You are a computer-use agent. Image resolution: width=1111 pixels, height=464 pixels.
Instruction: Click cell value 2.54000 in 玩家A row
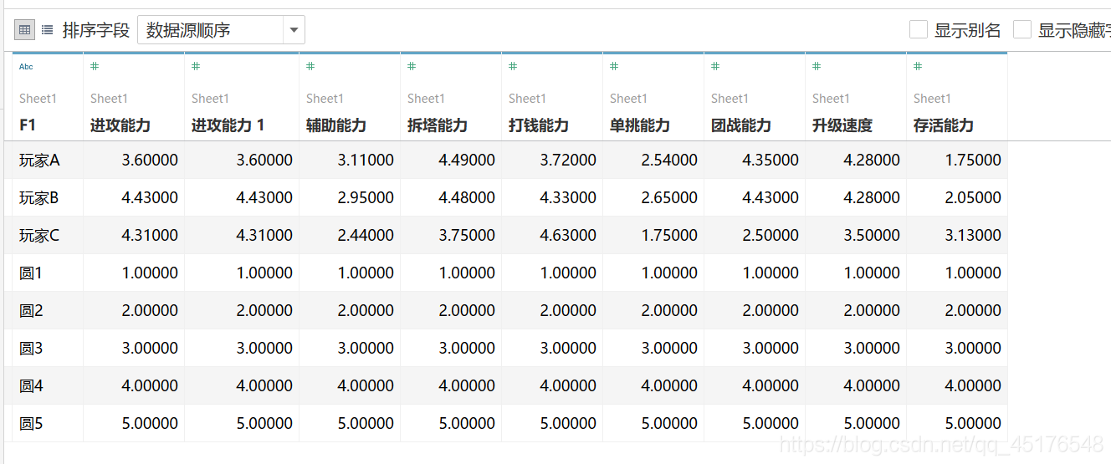tap(669, 160)
